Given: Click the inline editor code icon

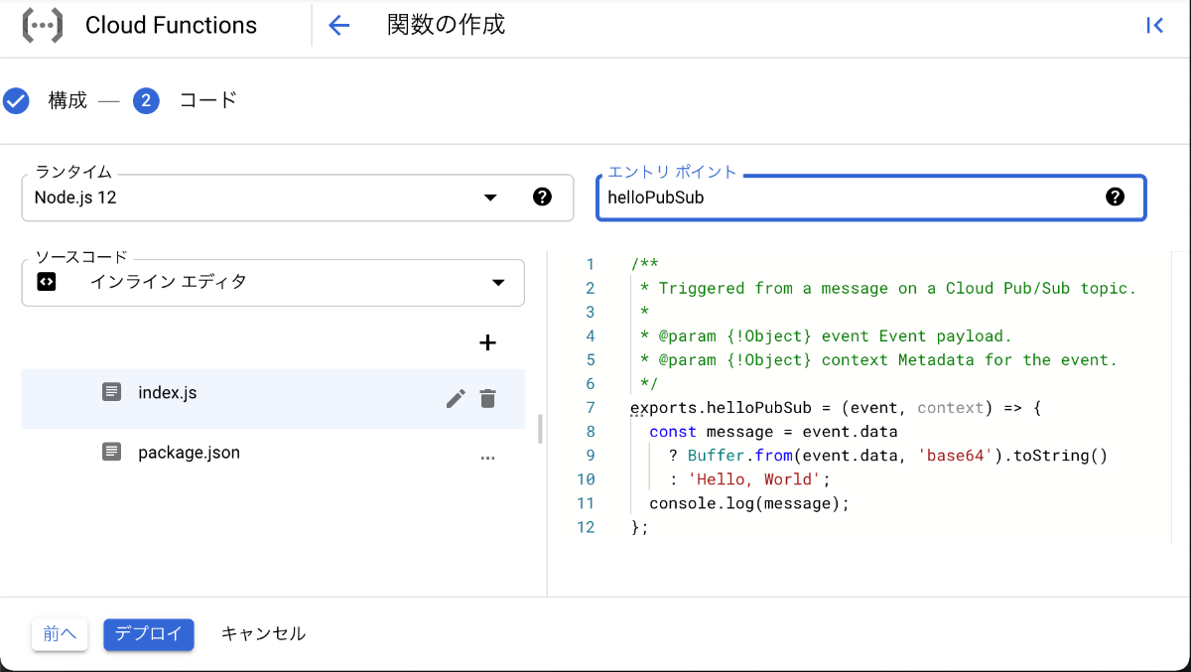Looking at the screenshot, I should click(x=46, y=282).
